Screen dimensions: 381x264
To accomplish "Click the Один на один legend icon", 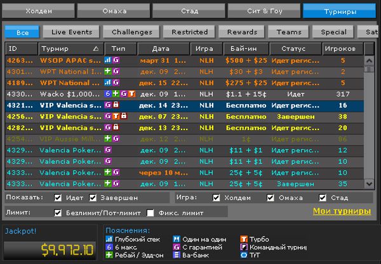I will [x=176, y=239].
